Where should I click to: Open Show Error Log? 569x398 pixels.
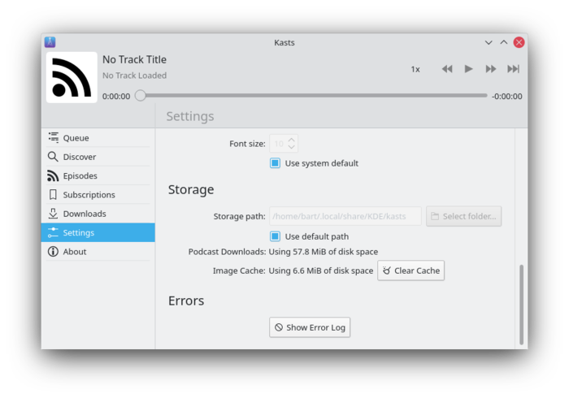tap(310, 327)
